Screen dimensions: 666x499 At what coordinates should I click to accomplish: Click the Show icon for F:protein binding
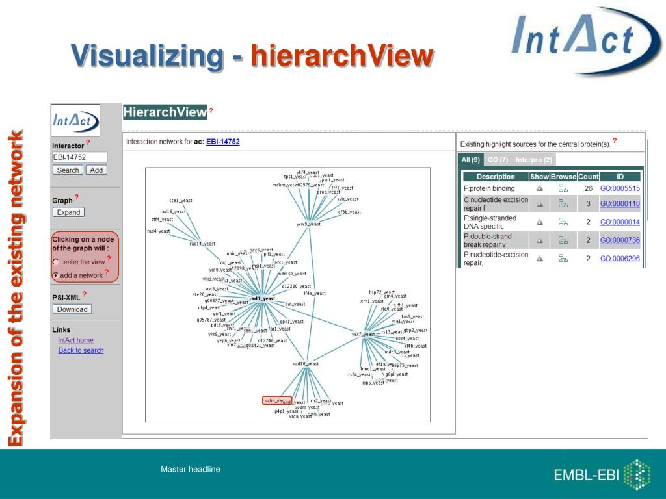click(x=539, y=188)
